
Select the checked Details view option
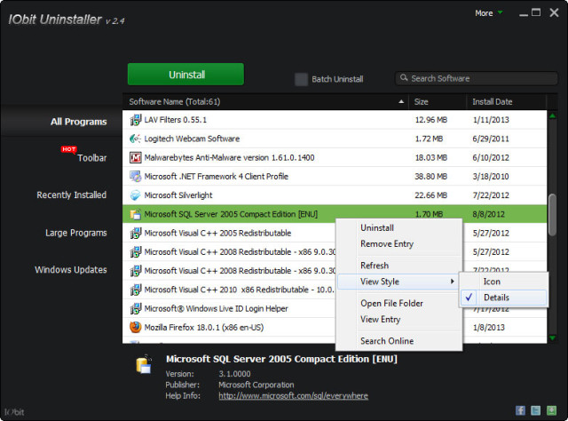[503, 298]
